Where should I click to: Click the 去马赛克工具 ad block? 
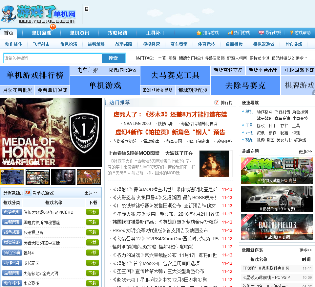pos(175,75)
